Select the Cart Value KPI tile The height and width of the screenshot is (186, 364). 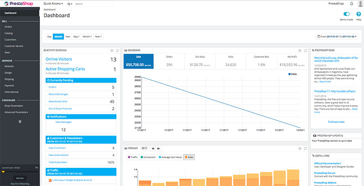(200, 61)
